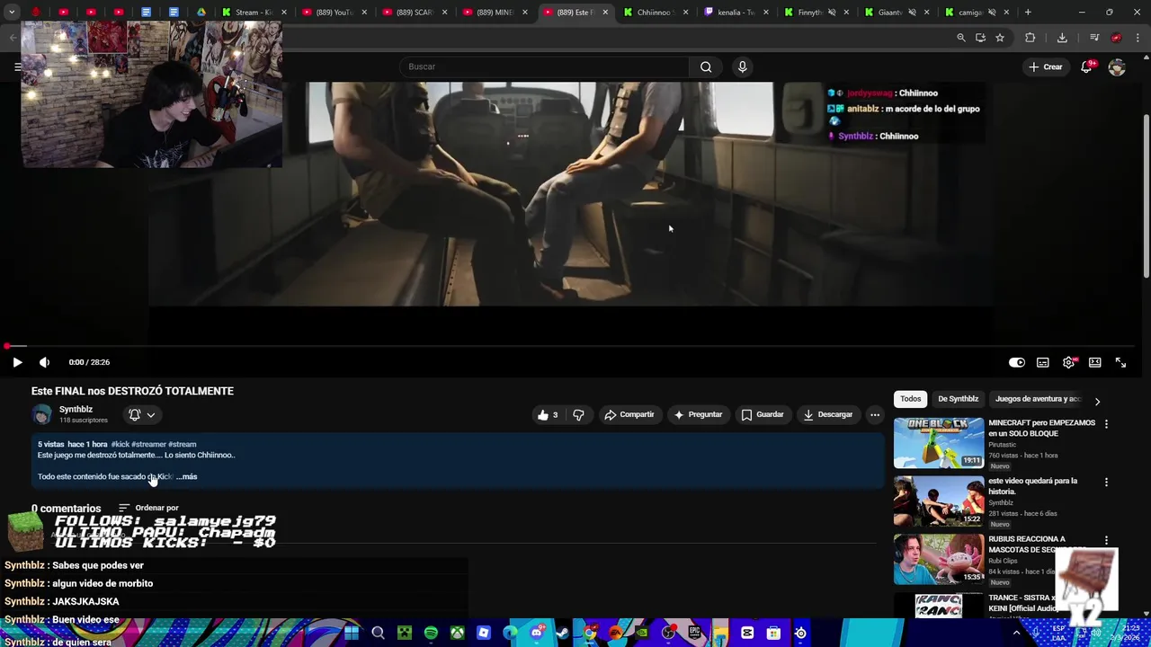Screen dimensions: 1151x647
Task: Switch to theater mode view
Action: (1095, 362)
